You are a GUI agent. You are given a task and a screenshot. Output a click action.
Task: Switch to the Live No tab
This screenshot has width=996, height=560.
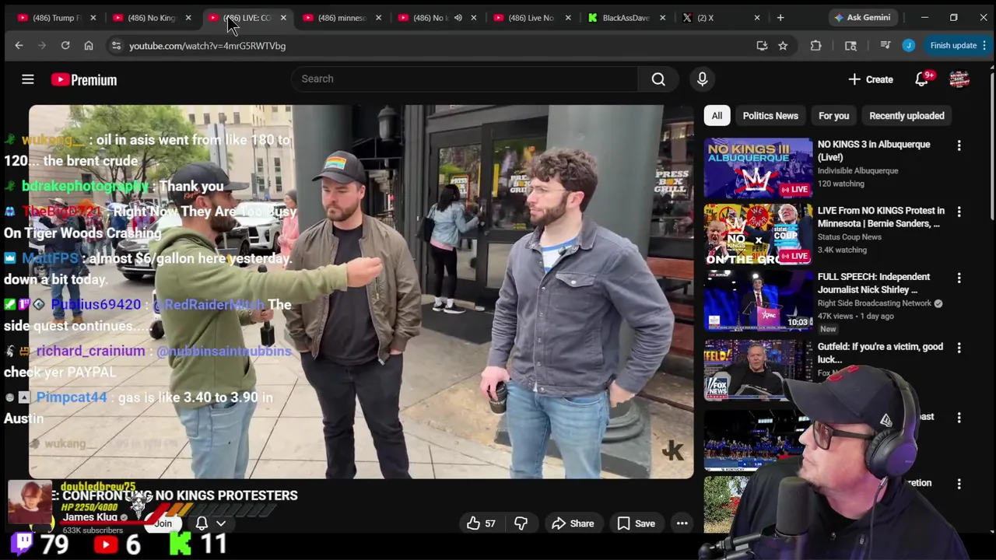tap(533, 17)
